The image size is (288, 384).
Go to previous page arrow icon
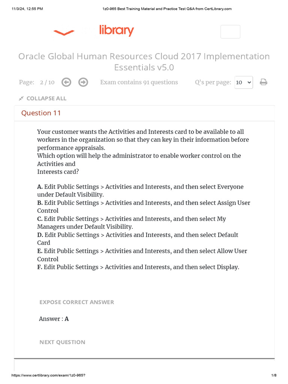click(x=66, y=82)
